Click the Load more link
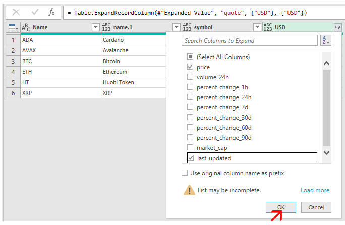The image size is (345, 225). [x=315, y=190]
